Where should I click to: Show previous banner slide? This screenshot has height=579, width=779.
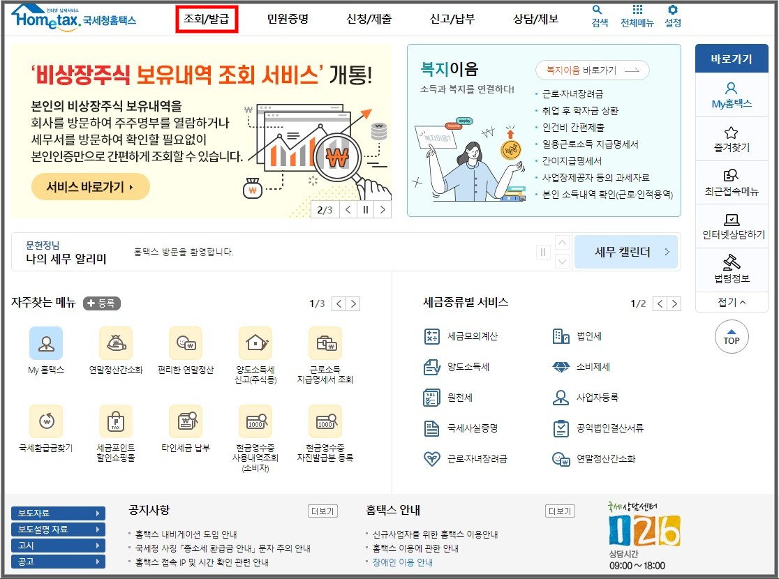pos(348,209)
